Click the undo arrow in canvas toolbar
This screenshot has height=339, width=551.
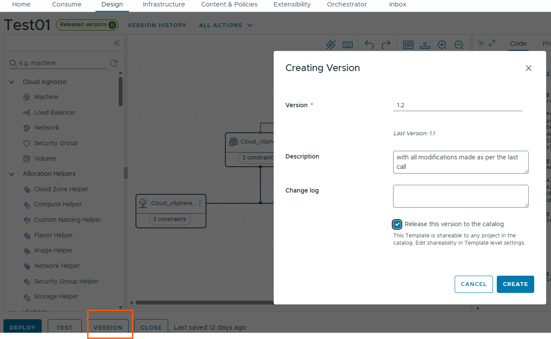(369, 44)
